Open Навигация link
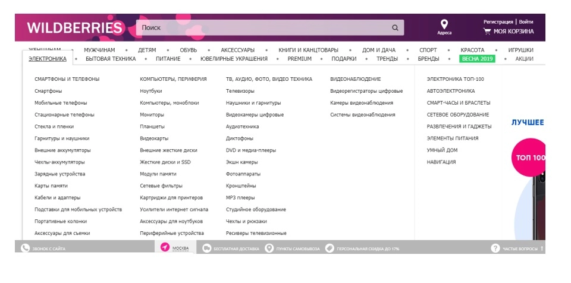Screen dimensions: 571x283 (441, 162)
